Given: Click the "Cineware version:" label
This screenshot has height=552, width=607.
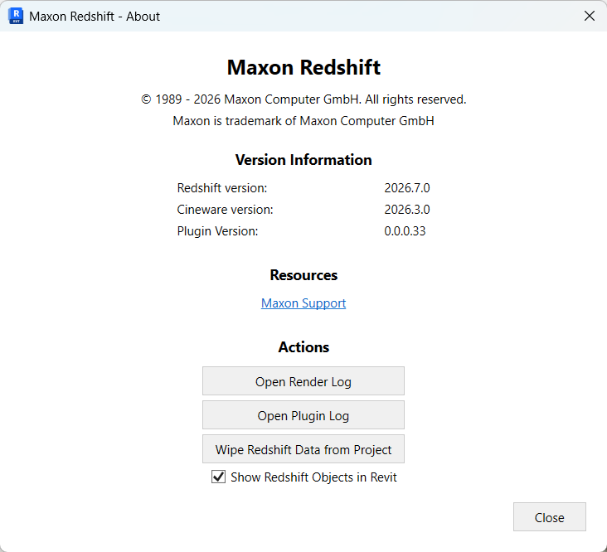Looking at the screenshot, I should point(225,210).
